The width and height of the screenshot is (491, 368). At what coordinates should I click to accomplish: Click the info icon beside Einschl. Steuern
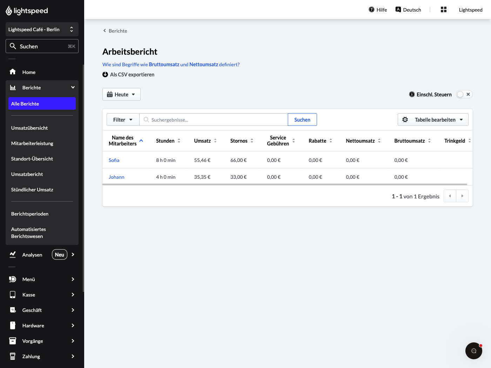click(412, 94)
